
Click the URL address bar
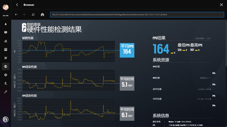137,14
